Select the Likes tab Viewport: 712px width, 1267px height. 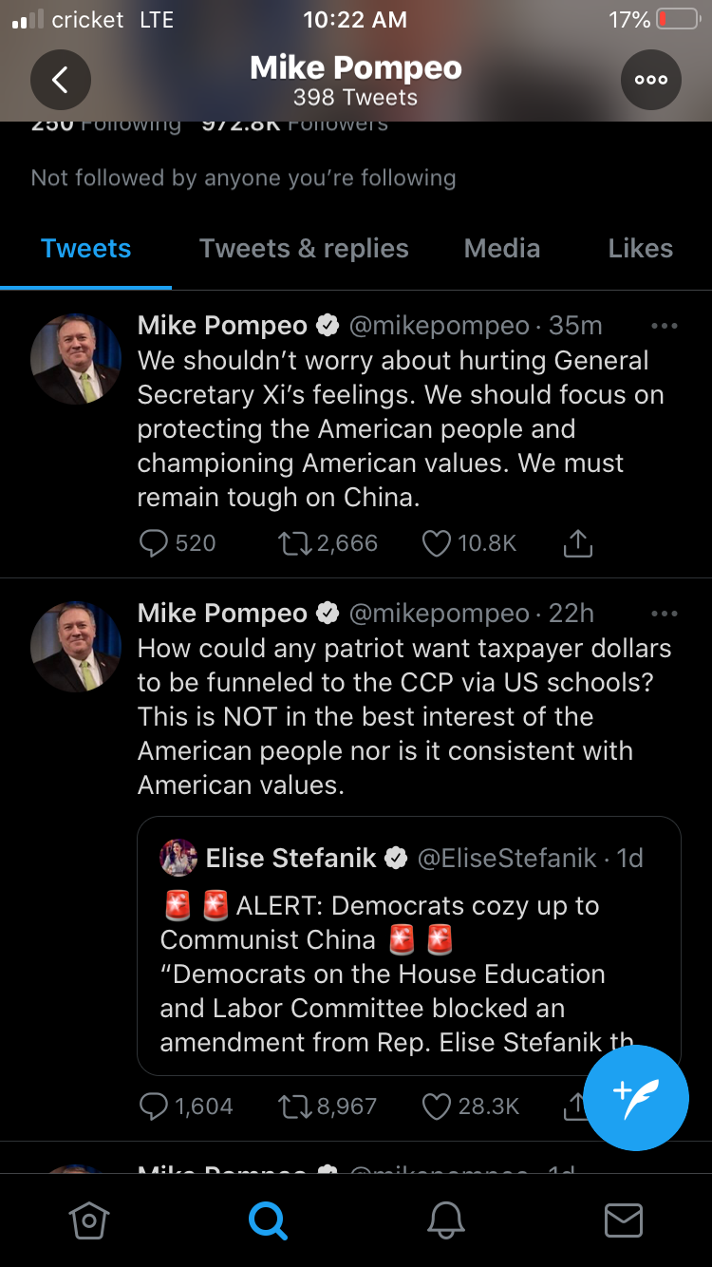point(641,249)
